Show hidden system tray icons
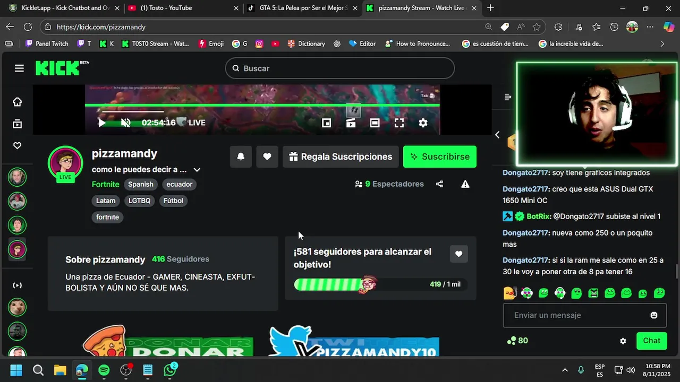The image size is (680, 382). [x=565, y=370]
